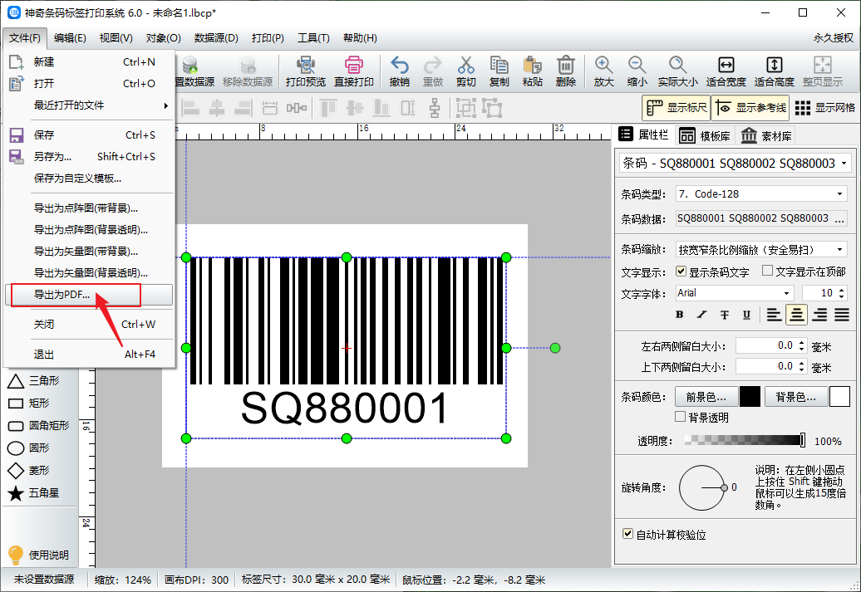
Task: Apply italic to barcode text
Action: tap(701, 315)
